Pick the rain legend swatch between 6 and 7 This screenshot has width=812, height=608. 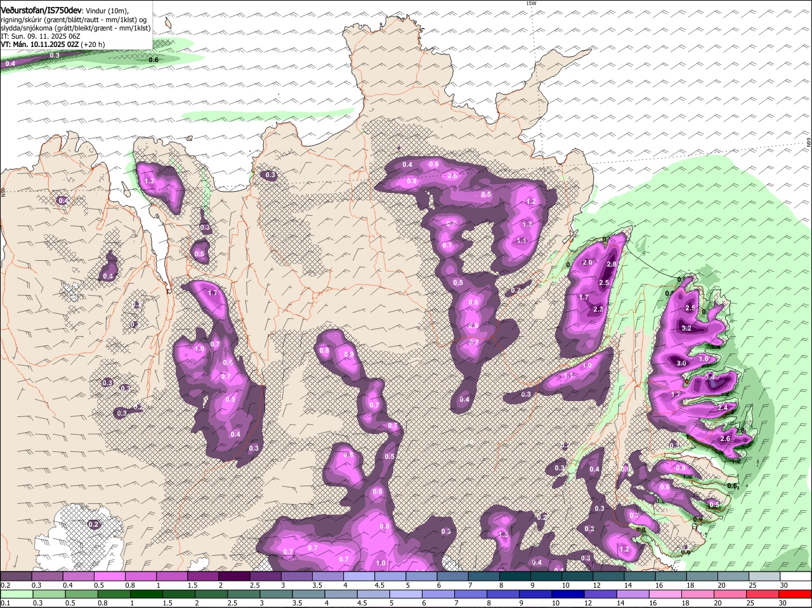(x=439, y=594)
